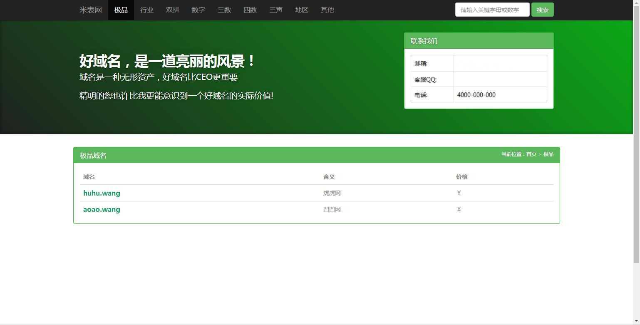Click the 客服QQ: label cell
640x325 pixels.
pyautogui.click(x=432, y=79)
